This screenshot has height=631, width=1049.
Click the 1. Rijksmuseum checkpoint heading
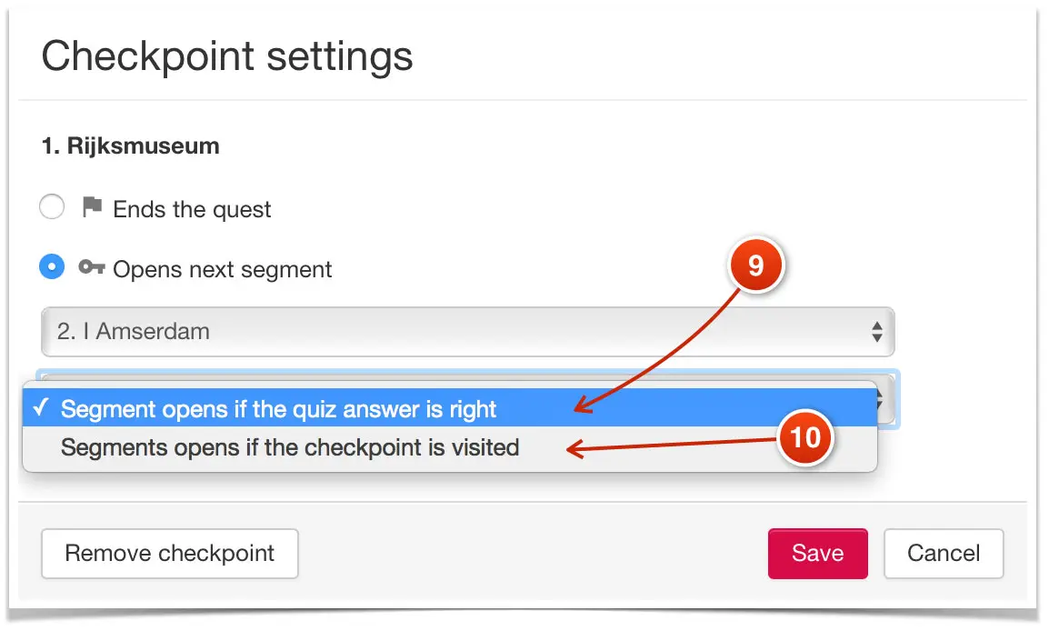(x=131, y=145)
